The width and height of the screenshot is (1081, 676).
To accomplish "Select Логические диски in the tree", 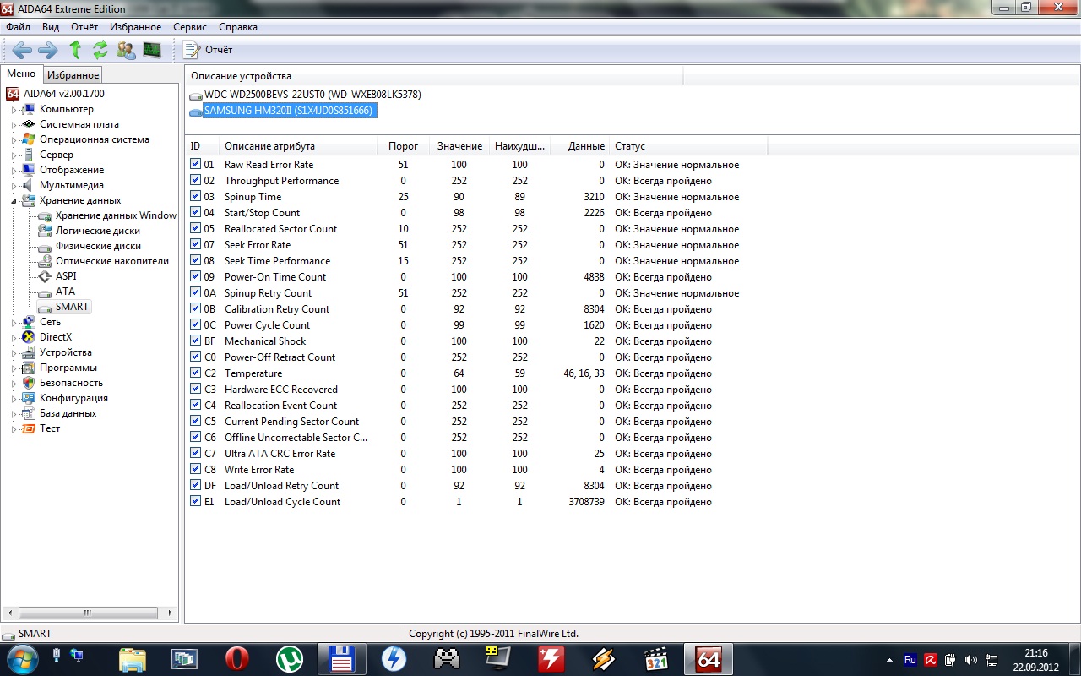I will click(98, 231).
